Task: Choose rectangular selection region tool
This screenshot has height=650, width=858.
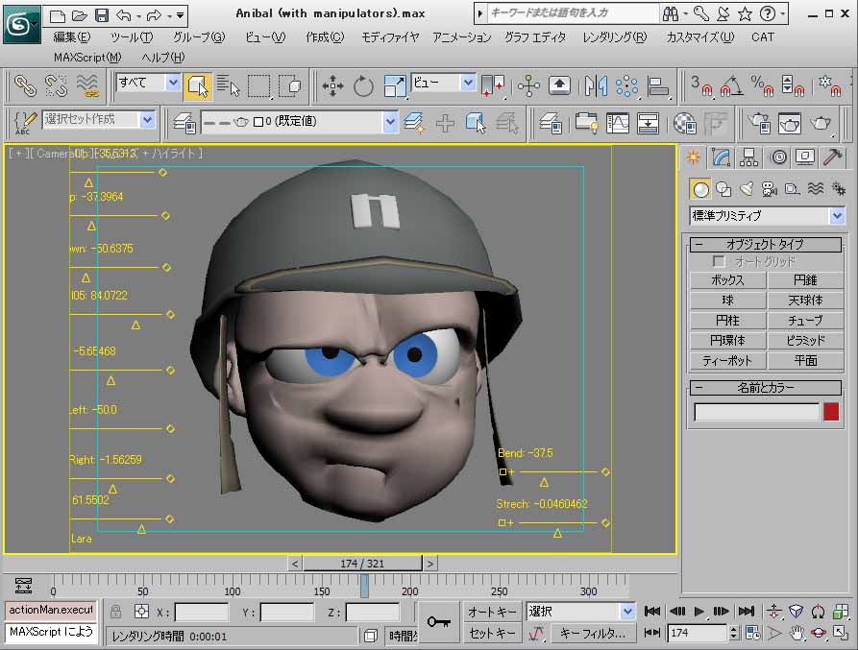Action: [258, 86]
